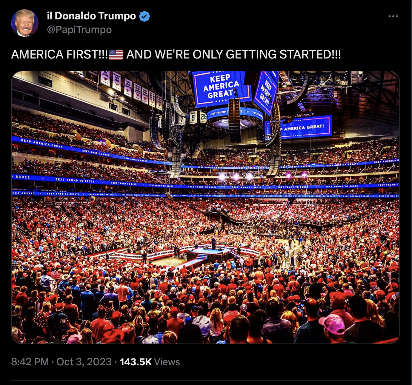Click the American flag emoji in tweet
This screenshot has height=385, width=412.
(116, 55)
